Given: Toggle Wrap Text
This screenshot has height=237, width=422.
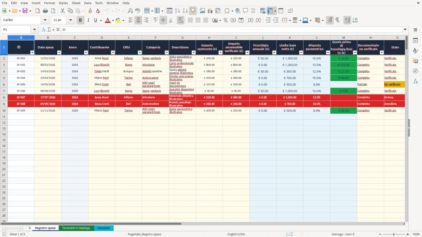Looking at the screenshot, I should click(181, 20).
